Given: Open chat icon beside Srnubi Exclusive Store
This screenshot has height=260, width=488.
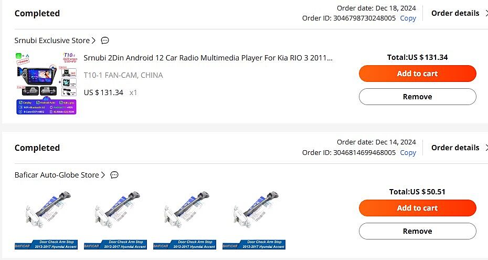Looking at the screenshot, I should click(x=105, y=40).
